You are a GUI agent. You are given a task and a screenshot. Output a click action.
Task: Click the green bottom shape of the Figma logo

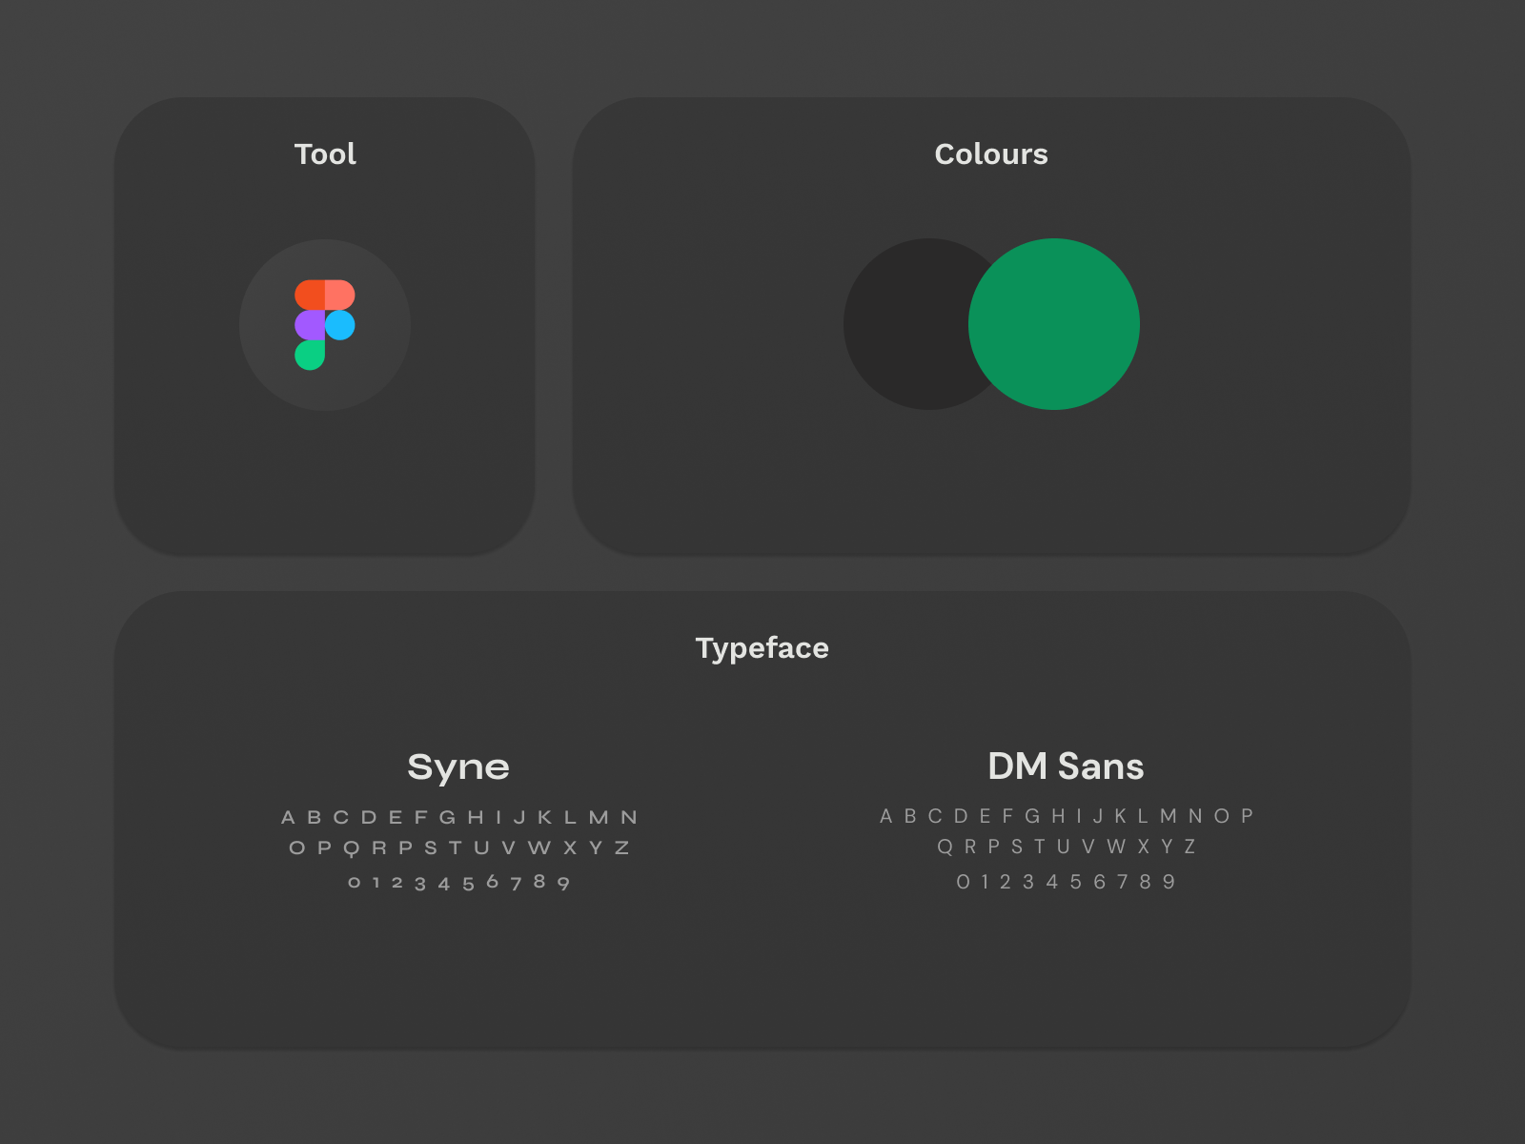point(313,355)
